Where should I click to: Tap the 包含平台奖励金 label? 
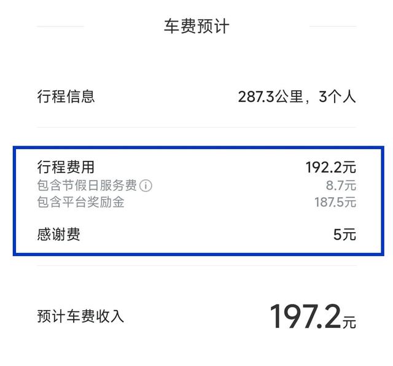[x=80, y=202]
